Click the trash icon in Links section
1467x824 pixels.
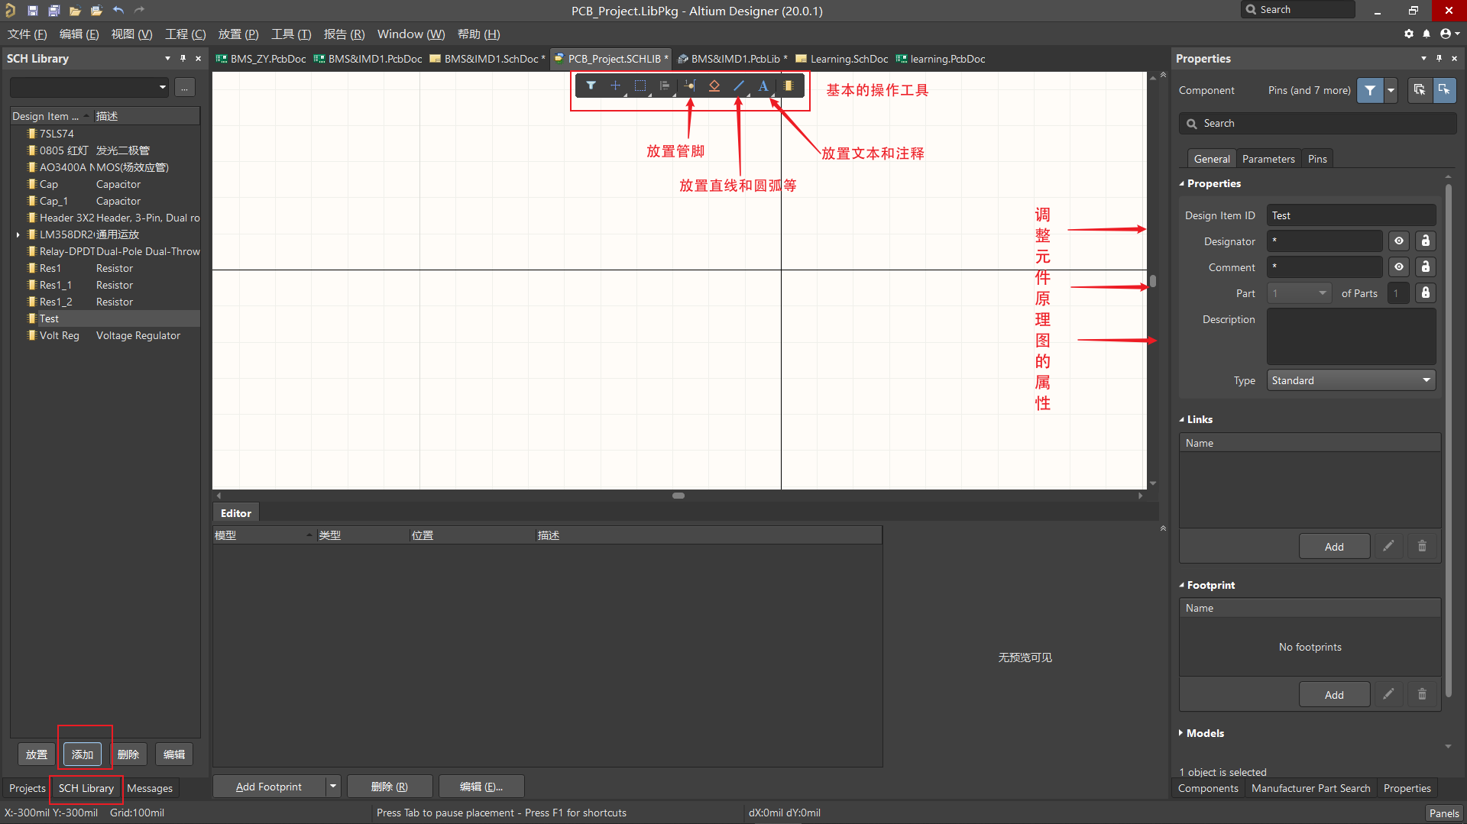(x=1422, y=546)
